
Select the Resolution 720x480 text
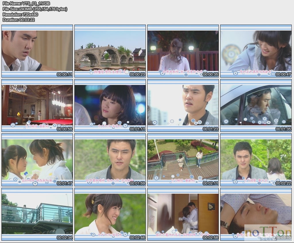click(x=20, y=14)
